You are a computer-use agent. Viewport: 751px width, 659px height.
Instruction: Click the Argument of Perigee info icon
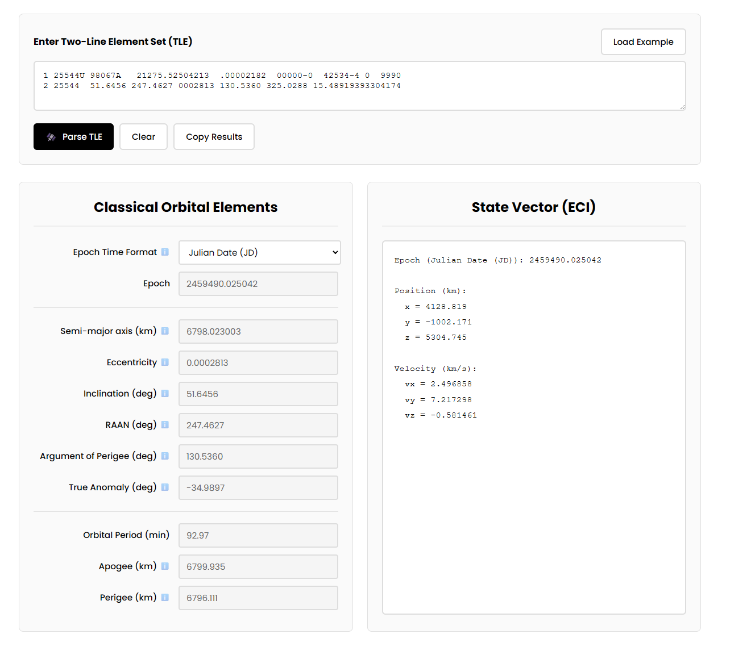click(165, 456)
